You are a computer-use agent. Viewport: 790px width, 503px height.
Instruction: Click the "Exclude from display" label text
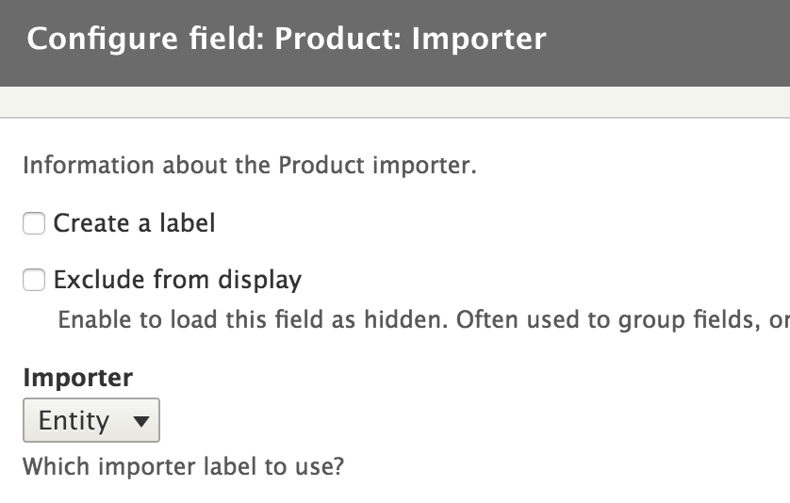coord(177,280)
